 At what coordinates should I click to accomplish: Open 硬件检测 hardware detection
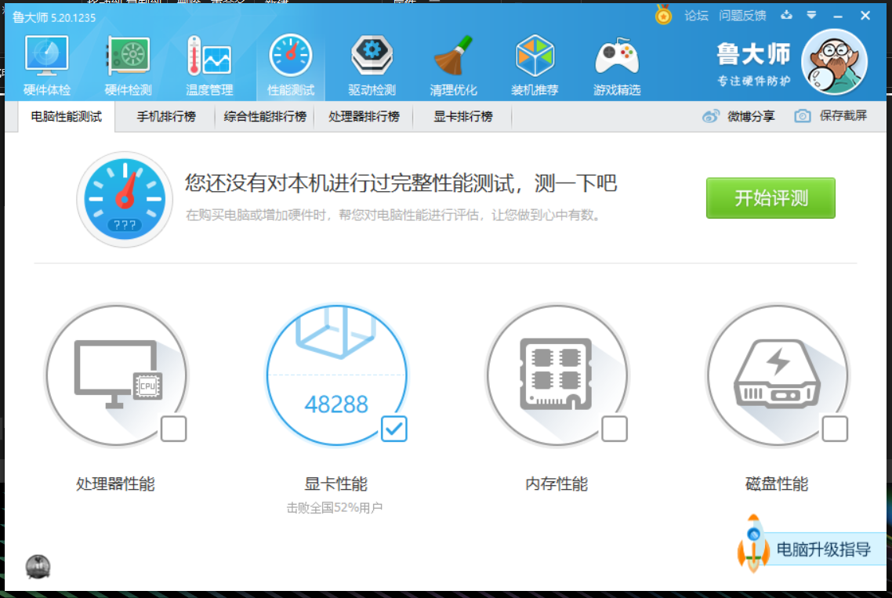click(128, 65)
